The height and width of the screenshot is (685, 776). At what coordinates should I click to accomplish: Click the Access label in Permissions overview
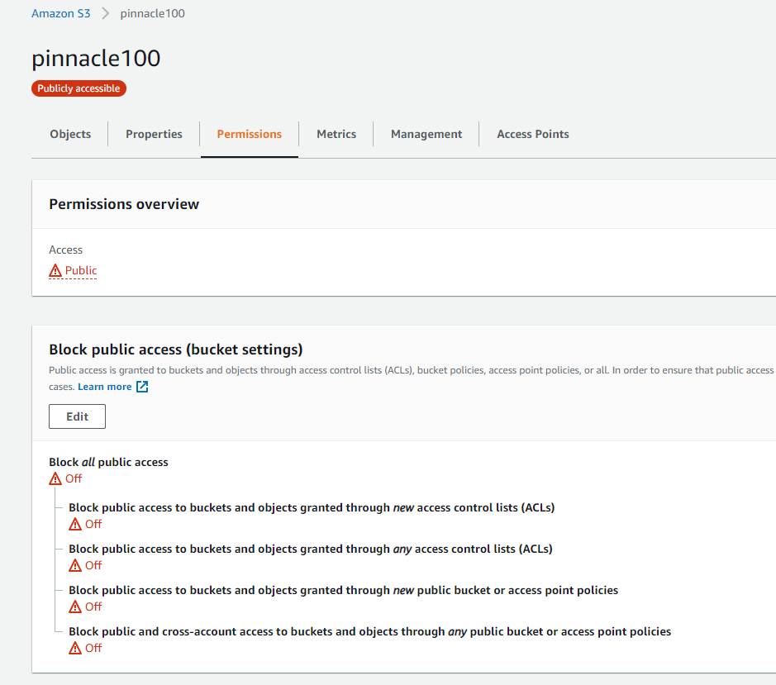[66, 250]
